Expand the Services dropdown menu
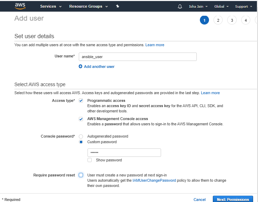Image resolution: width=258 pixels, height=202 pixels. (x=51, y=6)
